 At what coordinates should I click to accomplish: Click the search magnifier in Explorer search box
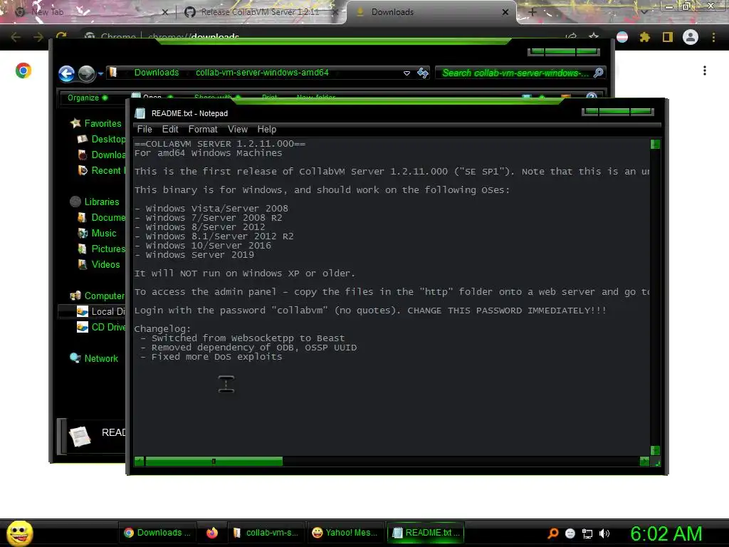click(x=598, y=73)
